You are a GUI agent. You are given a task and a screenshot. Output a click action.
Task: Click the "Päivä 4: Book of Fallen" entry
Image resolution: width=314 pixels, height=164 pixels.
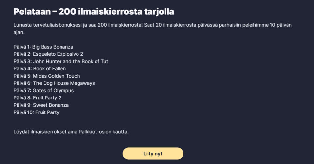coord(40,69)
